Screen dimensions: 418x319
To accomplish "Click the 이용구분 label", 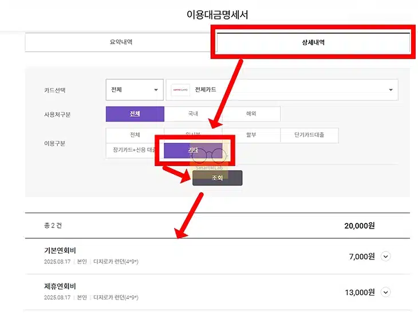I will click(54, 144).
